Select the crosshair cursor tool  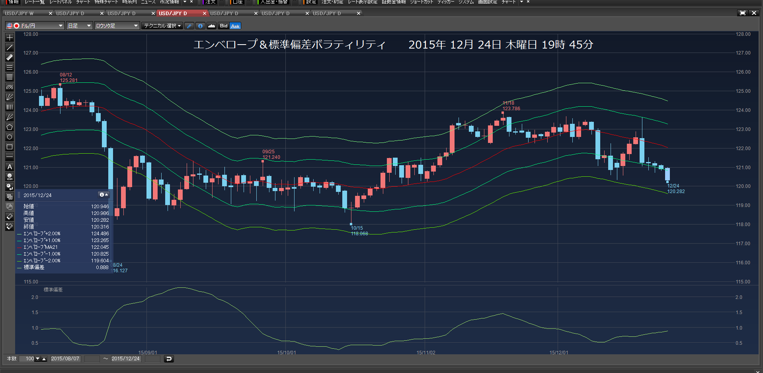(10, 37)
